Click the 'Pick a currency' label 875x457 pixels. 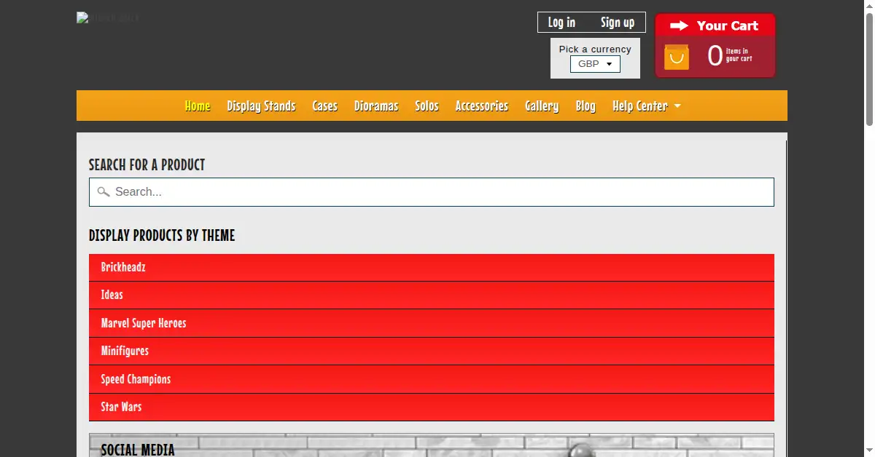coord(595,49)
